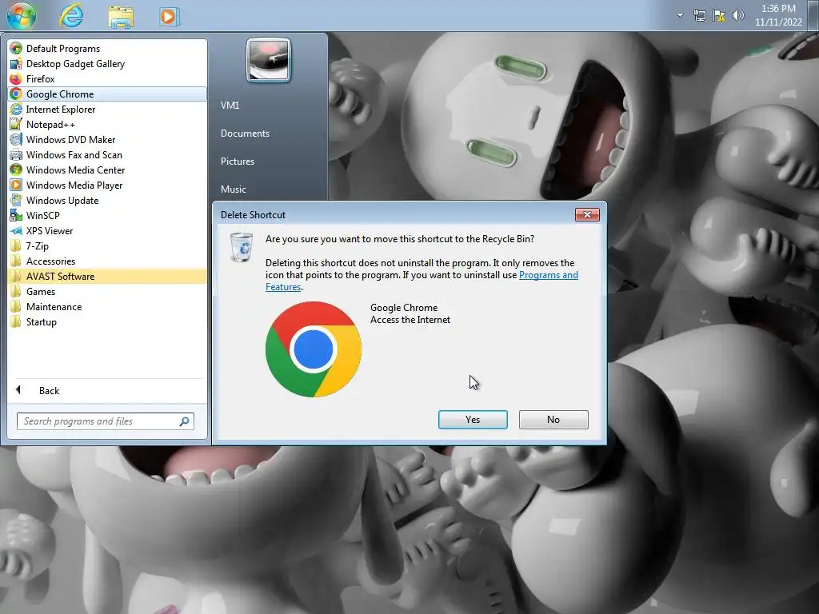Screen dimensions: 819x614
Task: Click the user account picture
Action: (269, 60)
